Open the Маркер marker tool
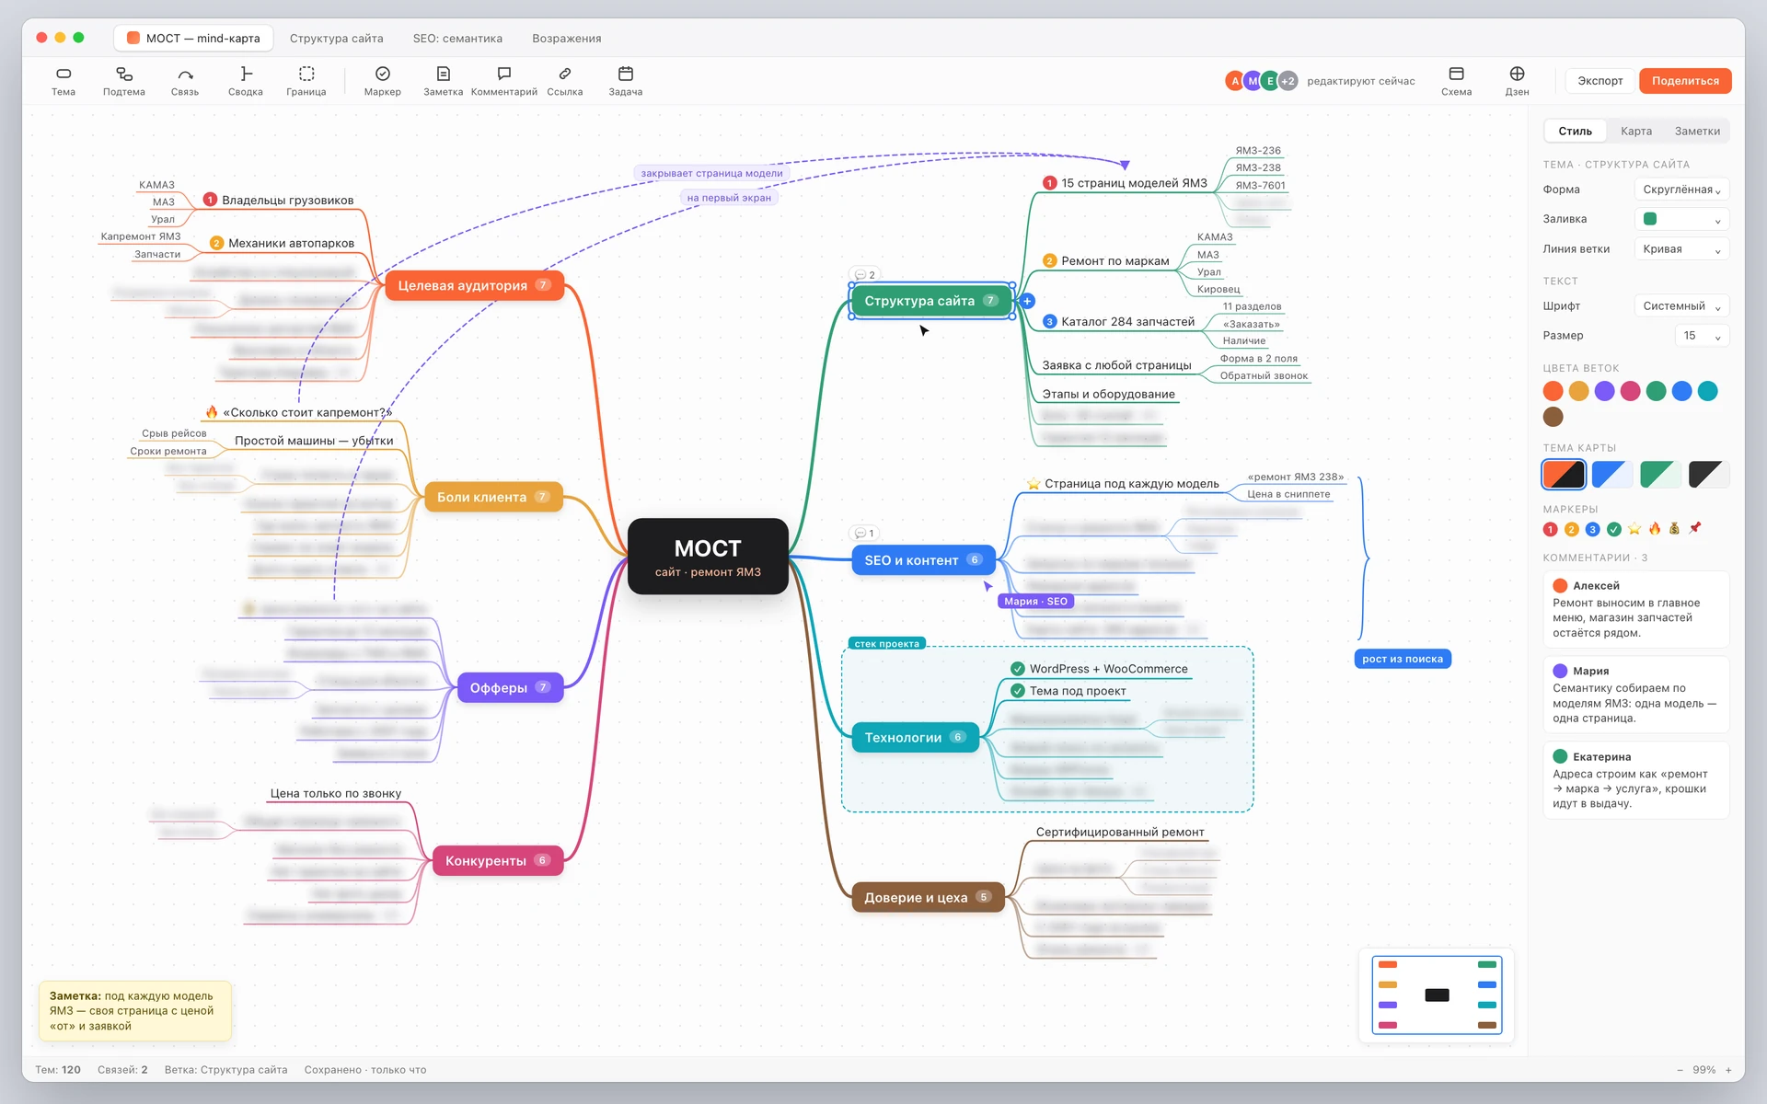Viewport: 1767px width, 1104px height. tap(383, 81)
